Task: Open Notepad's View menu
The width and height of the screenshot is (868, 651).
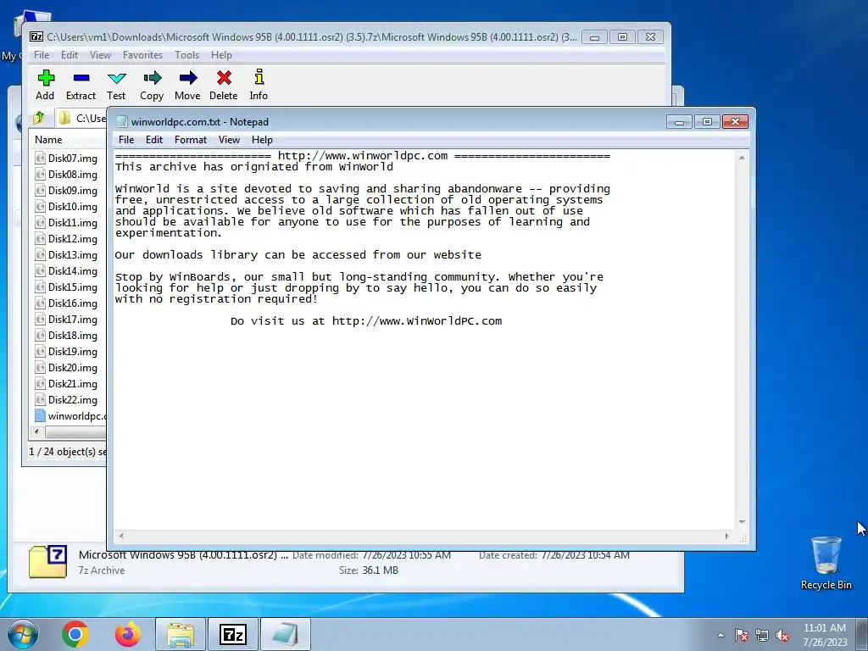Action: click(229, 140)
